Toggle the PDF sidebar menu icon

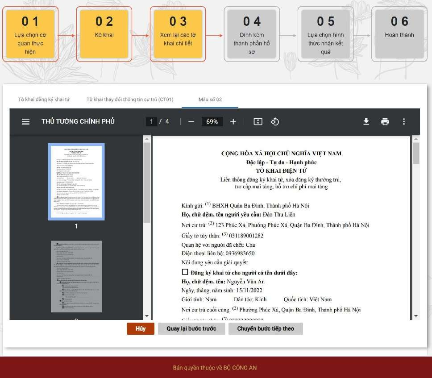(26, 121)
